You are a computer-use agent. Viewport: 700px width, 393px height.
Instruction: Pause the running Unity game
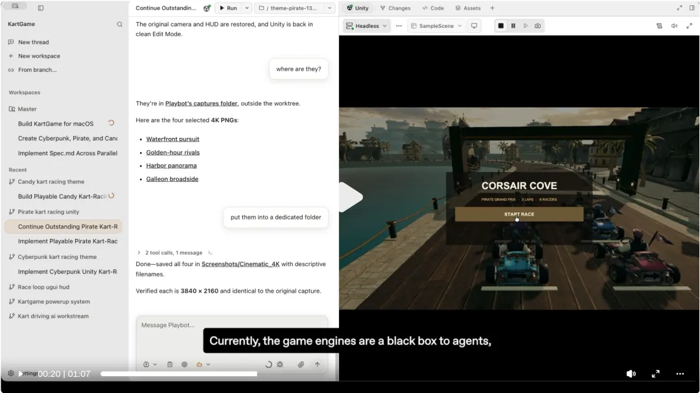point(513,26)
